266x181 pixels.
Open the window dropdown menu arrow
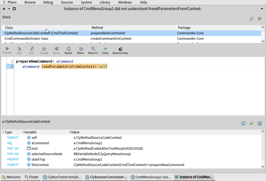click(262, 9)
